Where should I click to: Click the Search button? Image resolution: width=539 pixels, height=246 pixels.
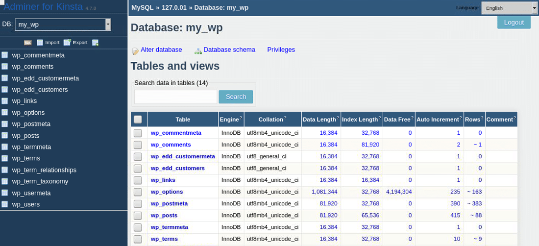(x=236, y=97)
